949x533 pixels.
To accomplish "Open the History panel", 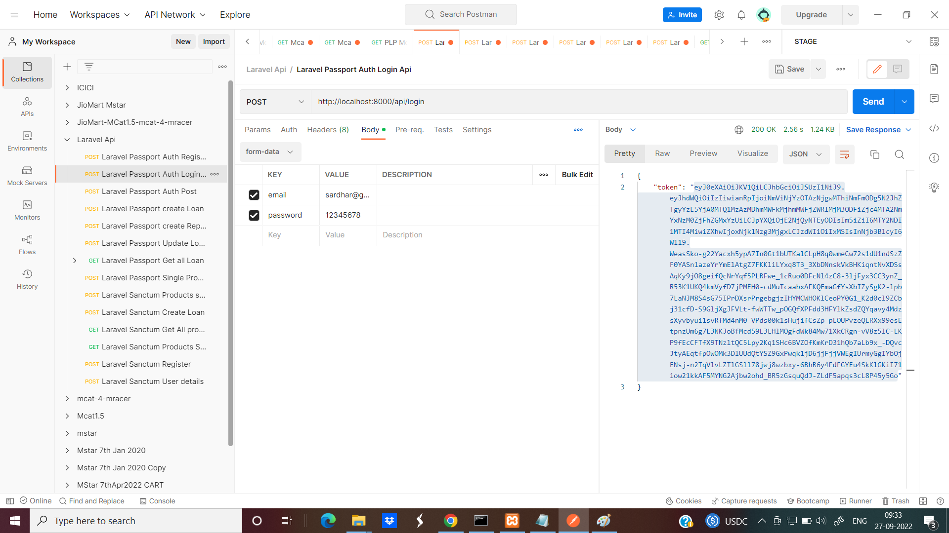I will pos(27,280).
